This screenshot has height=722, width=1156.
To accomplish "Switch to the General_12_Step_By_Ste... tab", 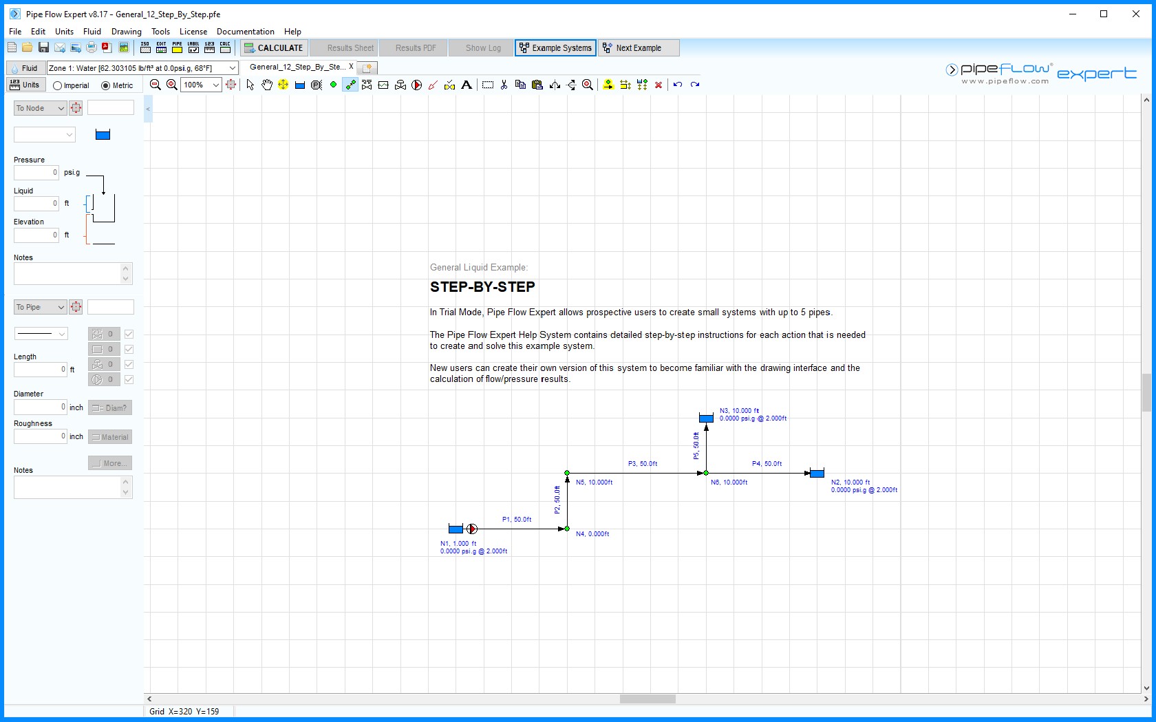I will click(297, 67).
